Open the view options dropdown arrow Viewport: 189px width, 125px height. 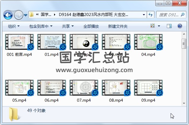coord(159,26)
